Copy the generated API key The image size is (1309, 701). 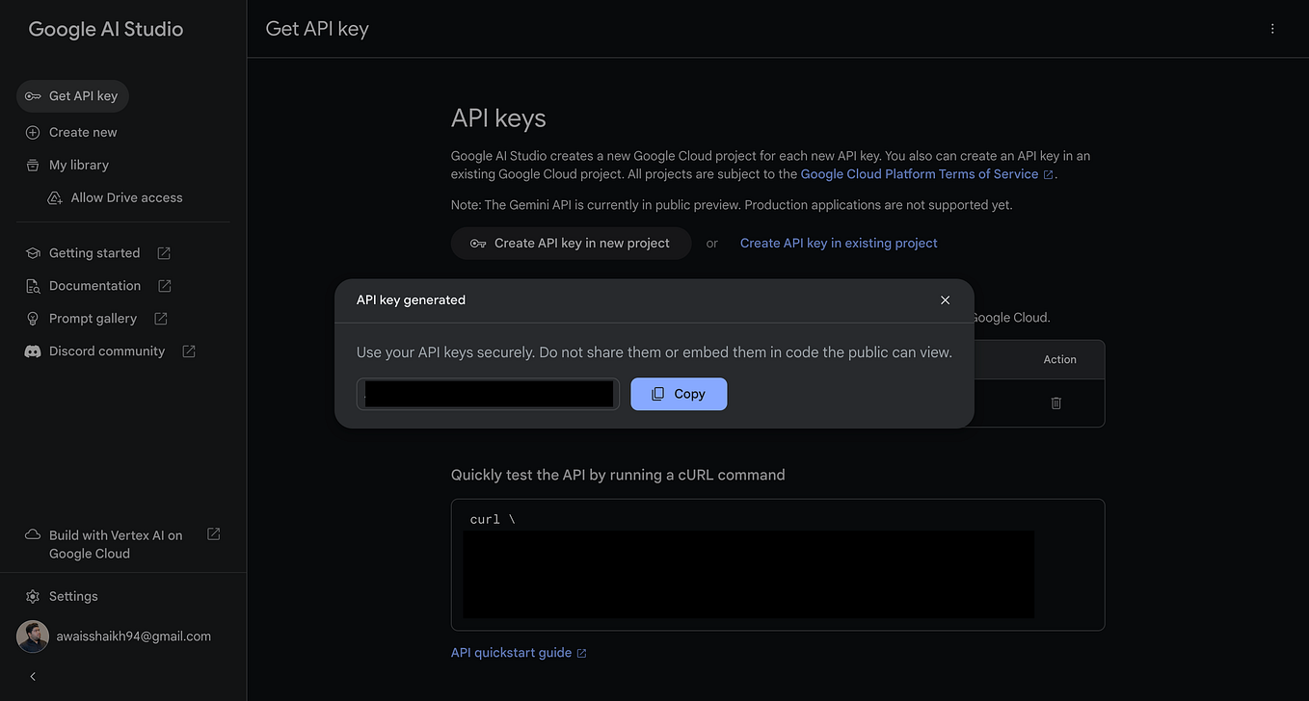coord(679,394)
